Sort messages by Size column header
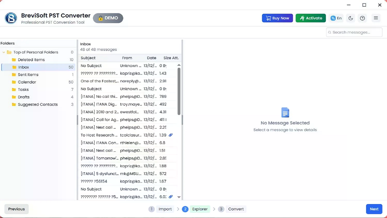The height and width of the screenshot is (218, 387). (x=167, y=58)
